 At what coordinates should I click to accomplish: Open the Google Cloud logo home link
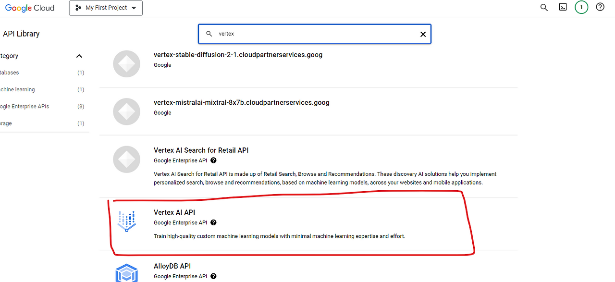pyautogui.click(x=30, y=8)
